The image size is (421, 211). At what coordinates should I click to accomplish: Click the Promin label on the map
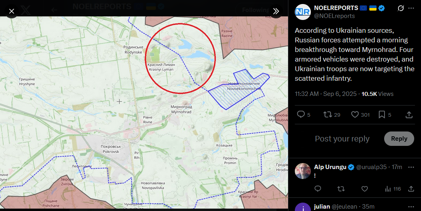tap(230, 160)
